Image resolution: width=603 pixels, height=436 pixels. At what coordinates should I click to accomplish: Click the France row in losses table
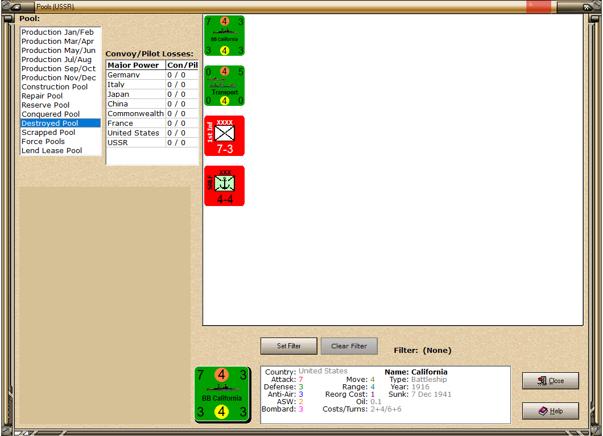tap(152, 123)
